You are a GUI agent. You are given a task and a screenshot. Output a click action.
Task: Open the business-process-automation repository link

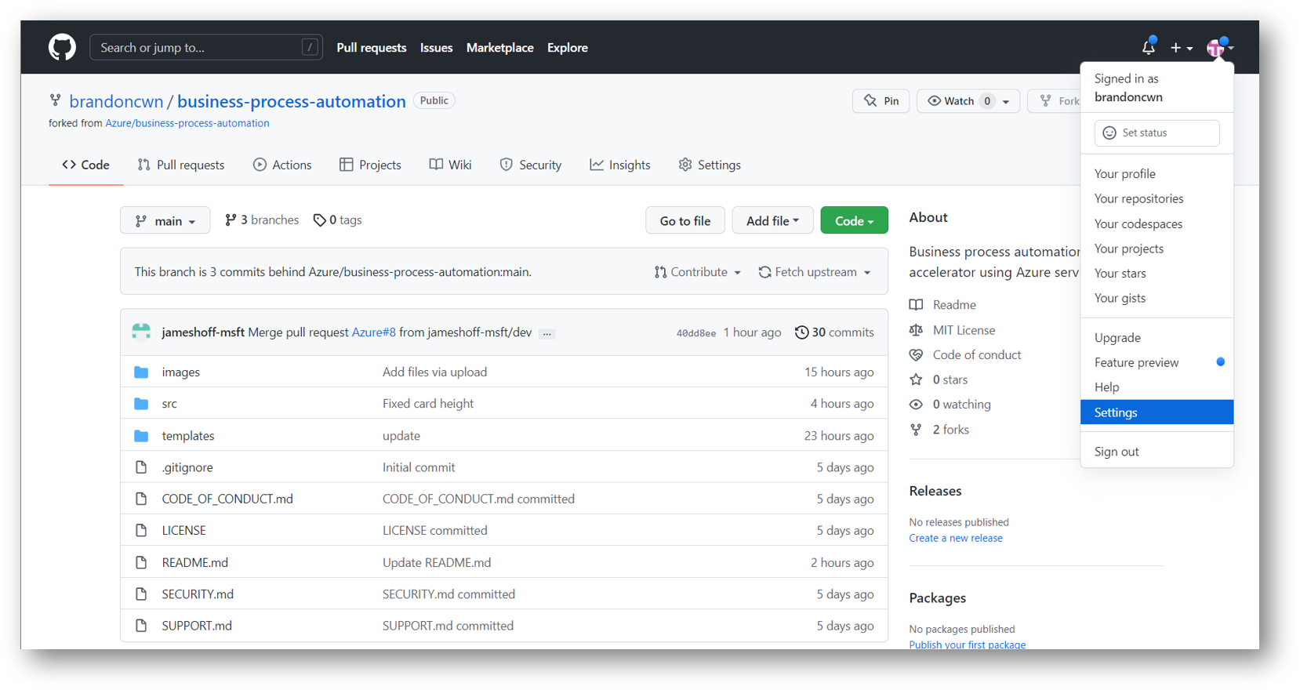292,101
